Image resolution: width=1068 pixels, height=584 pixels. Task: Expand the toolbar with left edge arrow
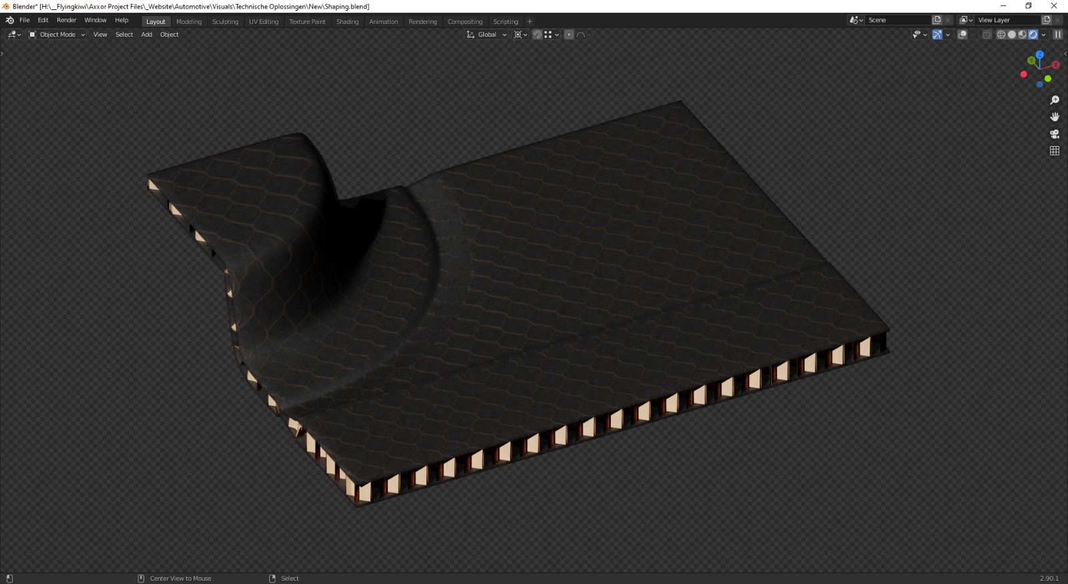click(x=2, y=53)
